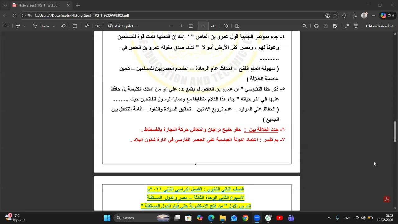Open the Extensions menu
The image size is (398, 224).
click(344, 16)
